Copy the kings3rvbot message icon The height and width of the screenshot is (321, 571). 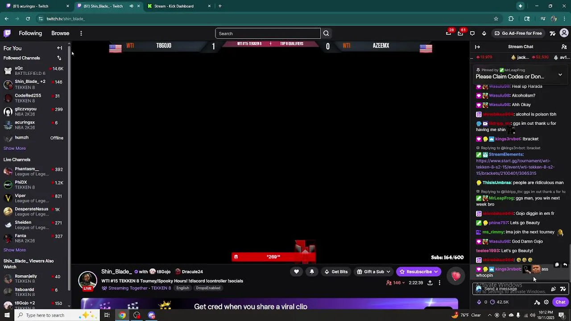click(557, 265)
